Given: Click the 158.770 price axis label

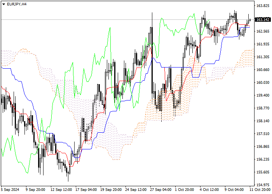Looking at the screenshot, I should (x=263, y=108).
